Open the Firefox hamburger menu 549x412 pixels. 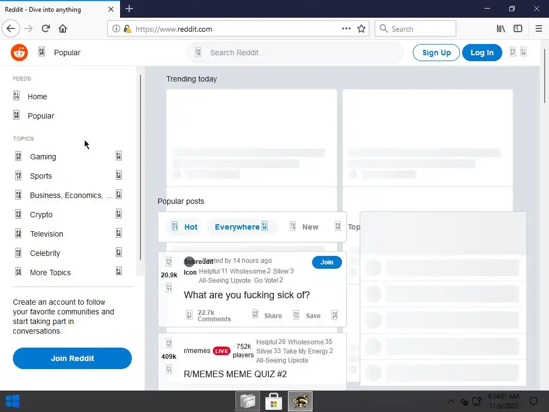[539, 29]
